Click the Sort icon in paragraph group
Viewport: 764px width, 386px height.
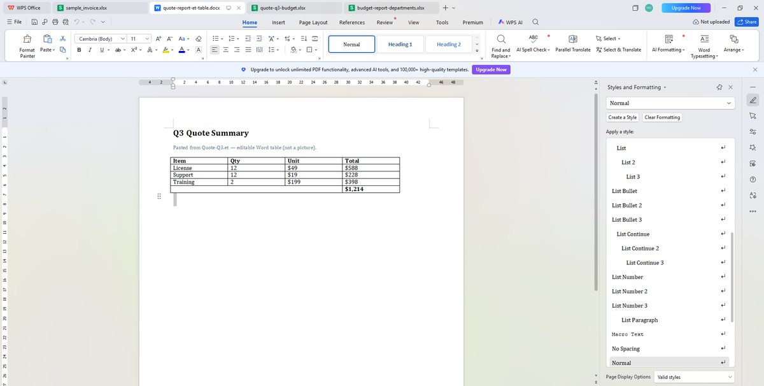[x=304, y=38]
